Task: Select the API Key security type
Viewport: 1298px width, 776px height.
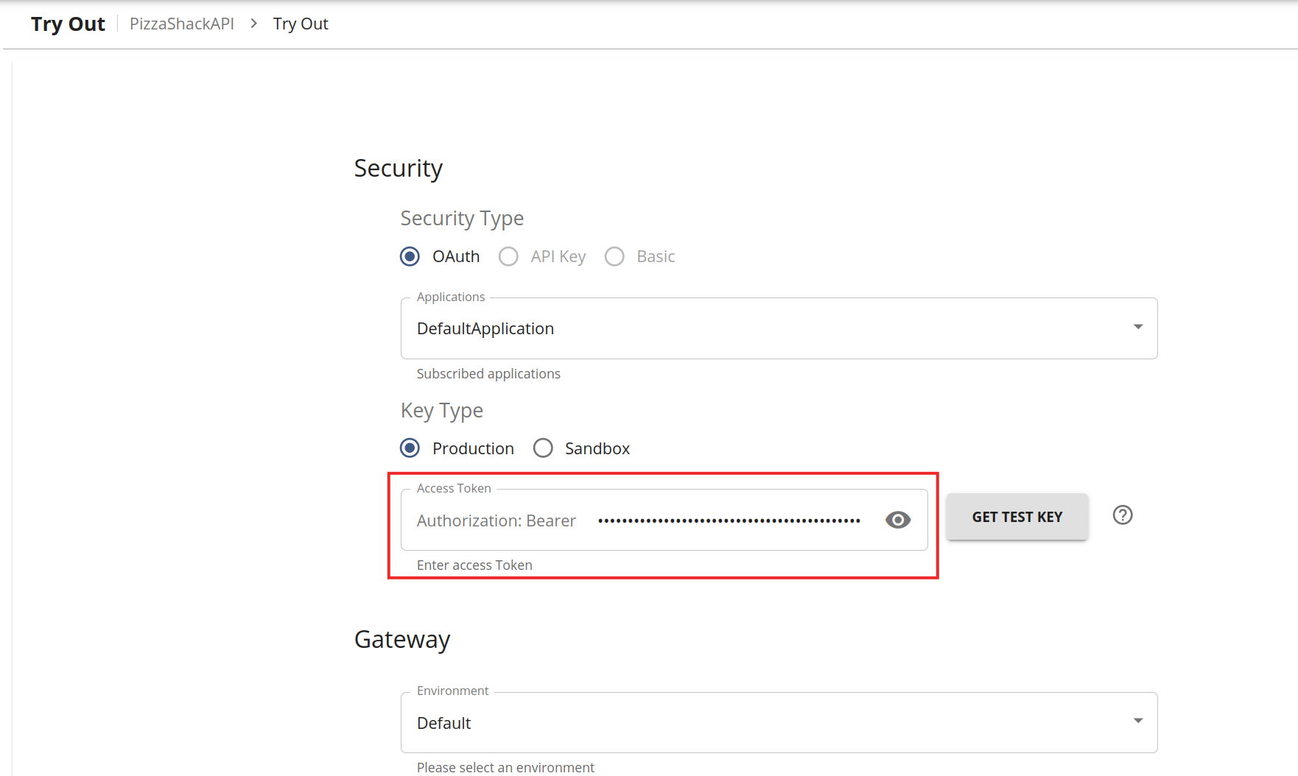Action: coord(509,256)
